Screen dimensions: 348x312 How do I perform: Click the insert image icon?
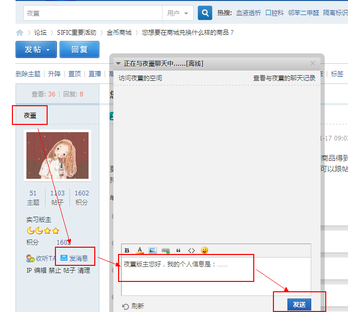coord(153,250)
